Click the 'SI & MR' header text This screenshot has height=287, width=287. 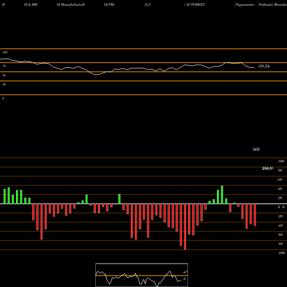(30, 5)
